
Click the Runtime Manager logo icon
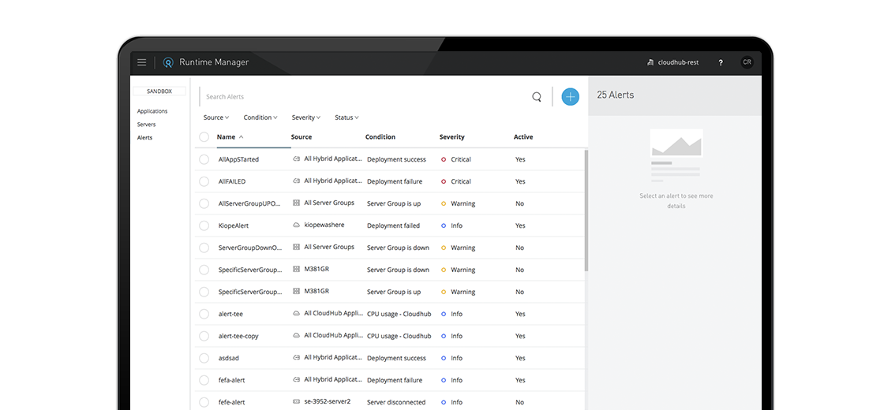click(x=167, y=62)
